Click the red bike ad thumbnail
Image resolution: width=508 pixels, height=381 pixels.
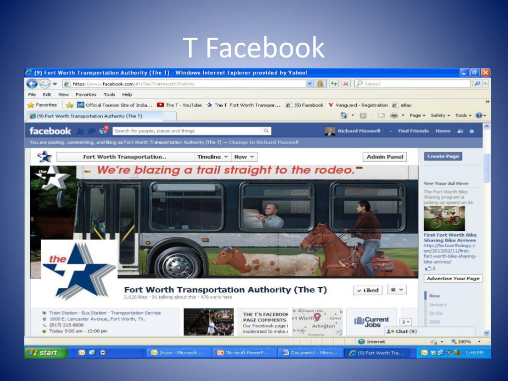[444, 218]
